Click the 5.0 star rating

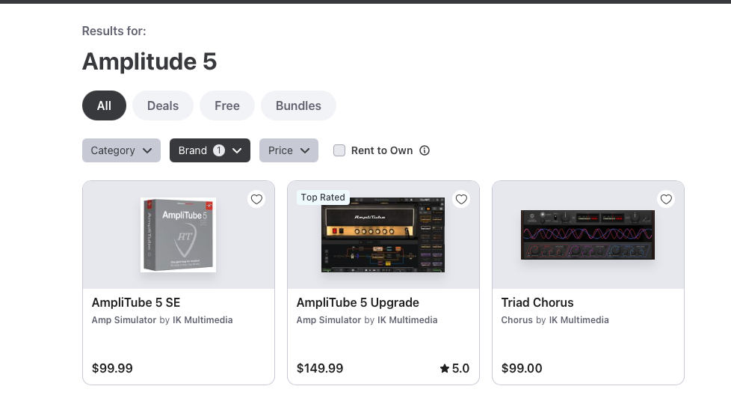pos(454,368)
